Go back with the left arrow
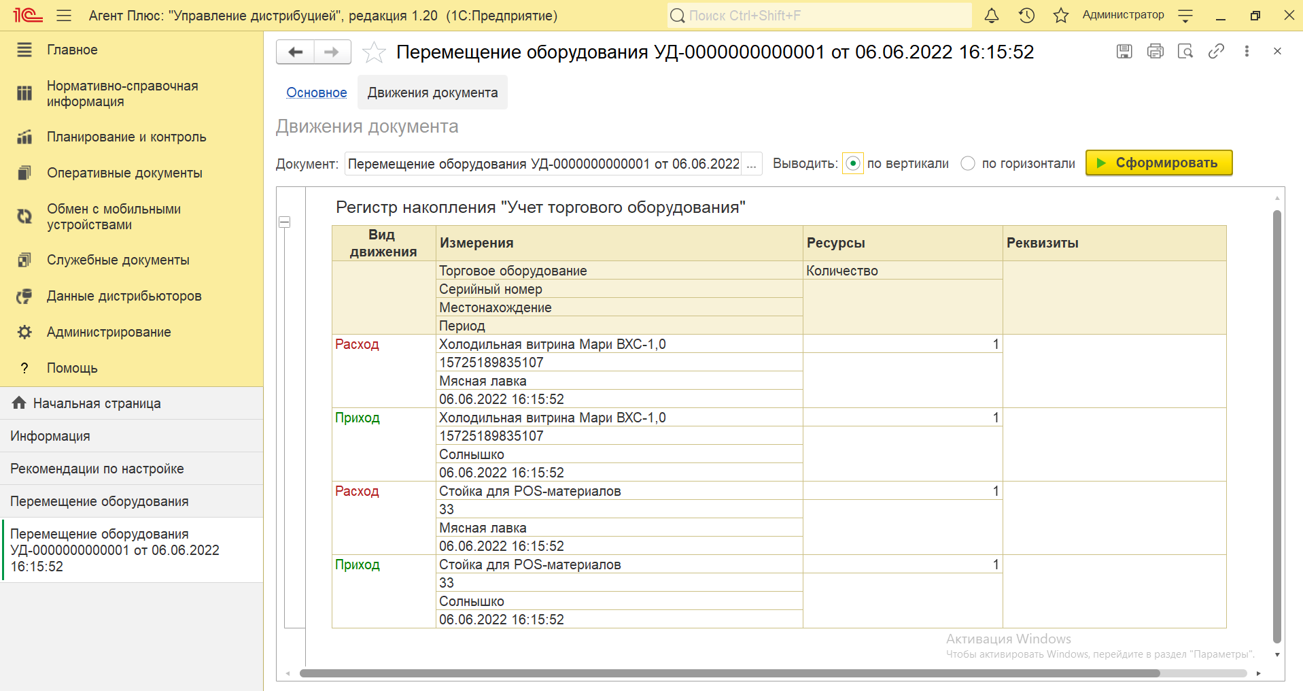 tap(296, 52)
